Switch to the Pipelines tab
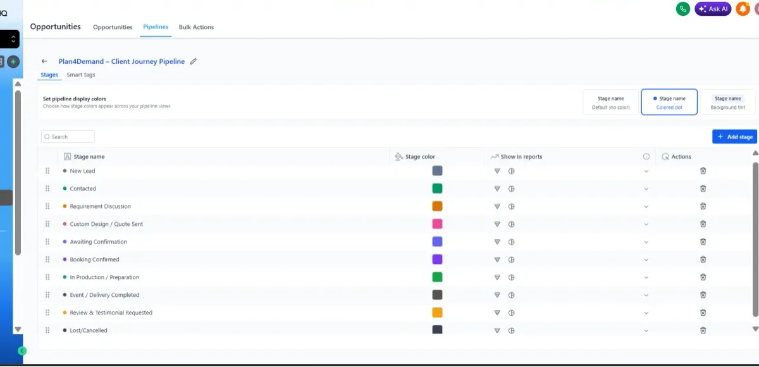The image size is (759, 367). coord(156,27)
